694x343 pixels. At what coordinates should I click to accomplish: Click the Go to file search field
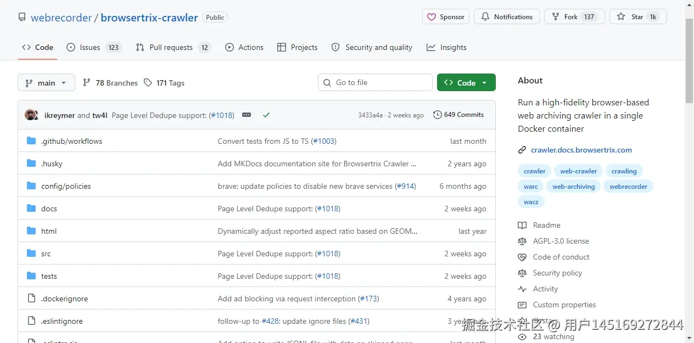(x=375, y=82)
